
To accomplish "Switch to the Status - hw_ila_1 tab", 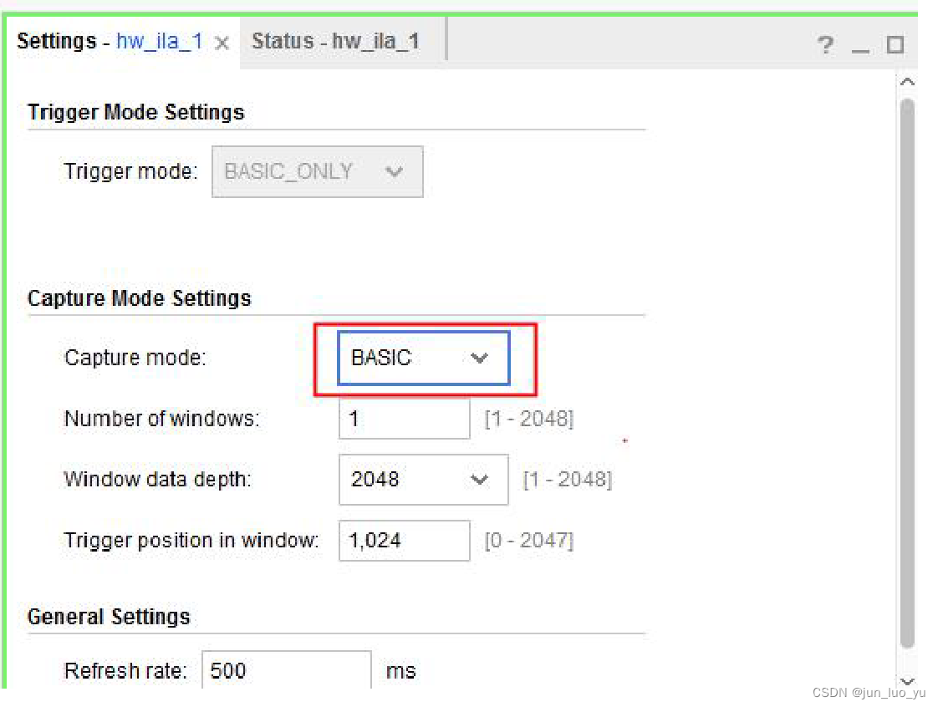I will 335,42.
